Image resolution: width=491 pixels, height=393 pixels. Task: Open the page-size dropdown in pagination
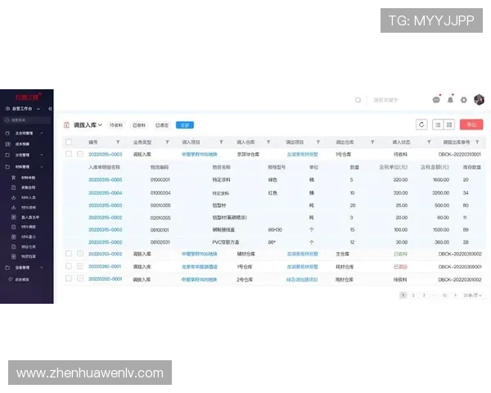[x=472, y=296]
